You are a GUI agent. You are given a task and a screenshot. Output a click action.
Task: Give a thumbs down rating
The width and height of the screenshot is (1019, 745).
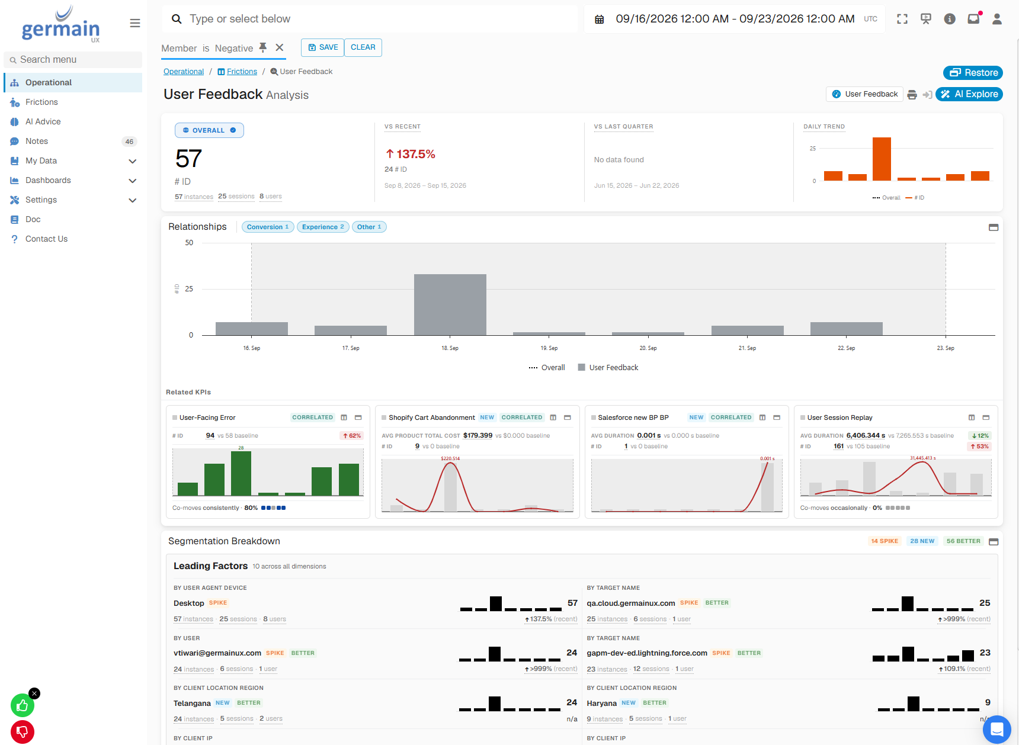tap(23, 732)
